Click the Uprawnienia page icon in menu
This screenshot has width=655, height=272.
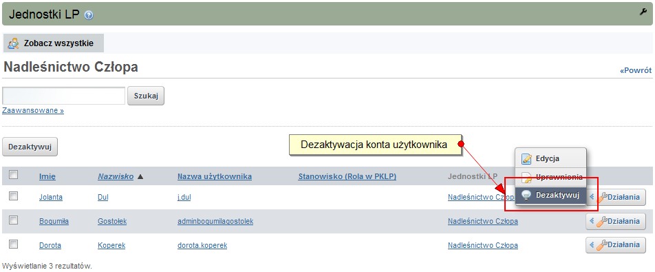pyautogui.click(x=527, y=177)
